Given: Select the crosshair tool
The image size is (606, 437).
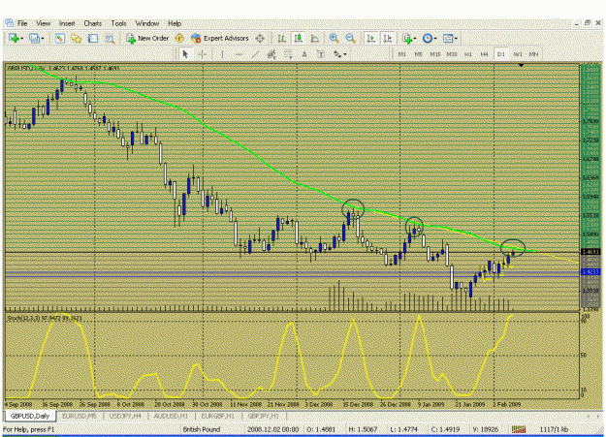Looking at the screenshot, I should click(202, 54).
